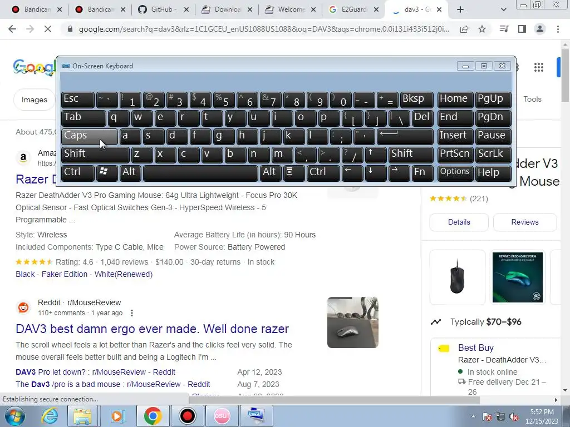The image size is (570, 427).
Task: Open Windows Explorer folder in taskbar
Action: pyautogui.click(x=82, y=416)
